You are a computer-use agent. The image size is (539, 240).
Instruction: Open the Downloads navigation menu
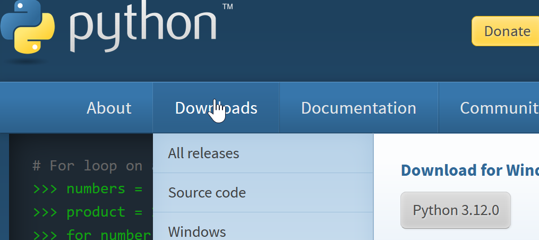tap(216, 108)
